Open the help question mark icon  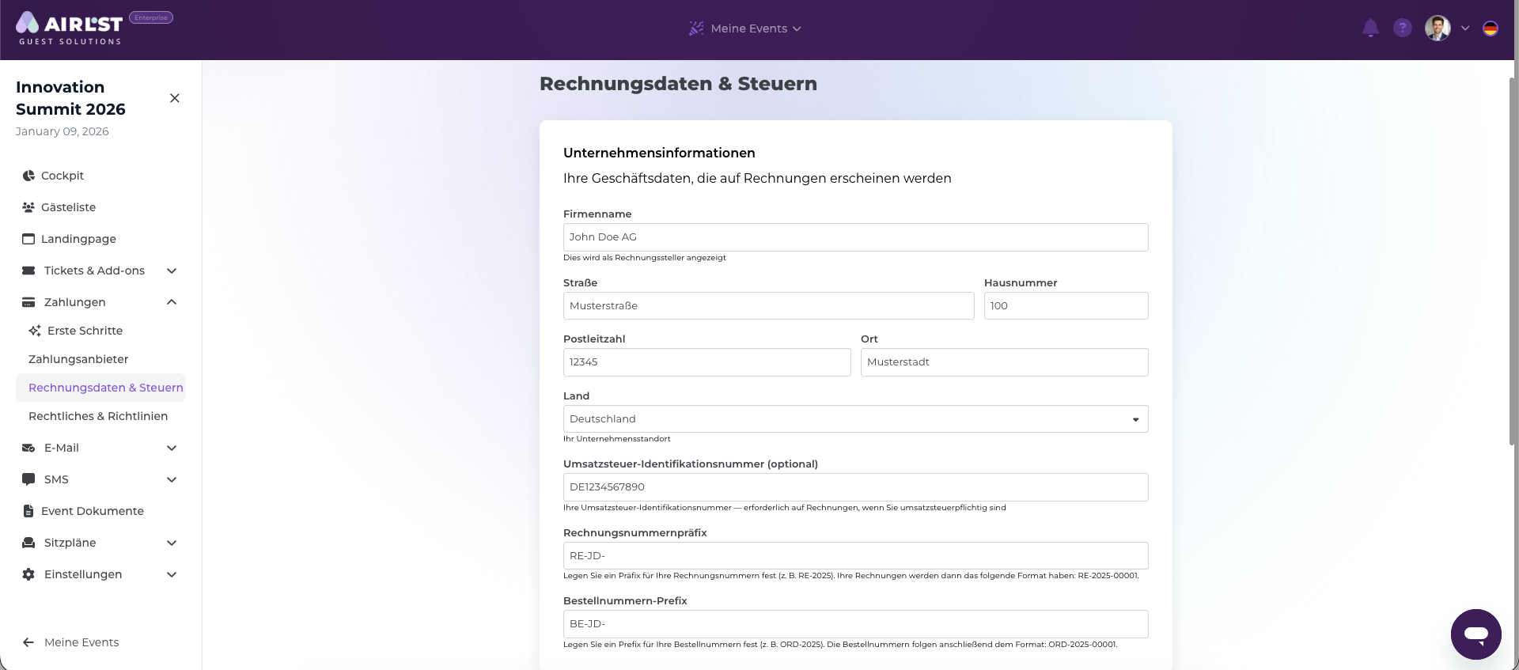[x=1402, y=28]
